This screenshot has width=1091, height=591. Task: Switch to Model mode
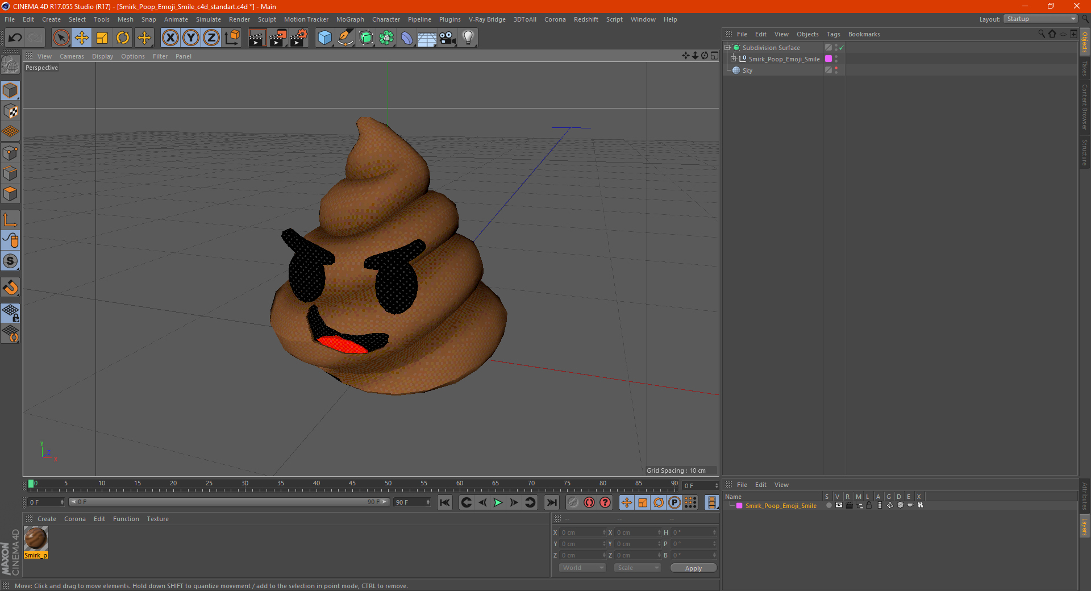tap(10, 90)
